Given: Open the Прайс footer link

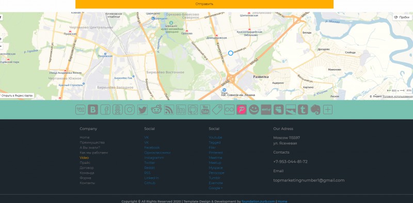Looking at the screenshot, I should (85, 163).
